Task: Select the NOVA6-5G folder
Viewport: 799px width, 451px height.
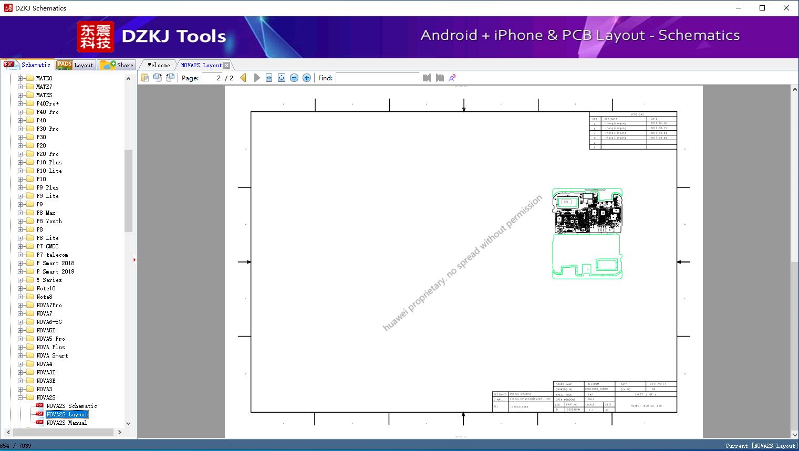Action: click(49, 322)
